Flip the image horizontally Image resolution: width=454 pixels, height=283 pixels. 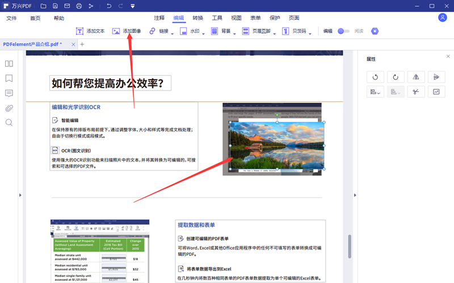(416, 77)
